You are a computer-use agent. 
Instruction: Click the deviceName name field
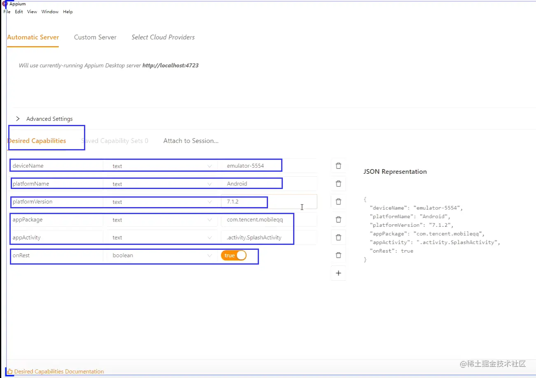pyautogui.click(x=56, y=166)
